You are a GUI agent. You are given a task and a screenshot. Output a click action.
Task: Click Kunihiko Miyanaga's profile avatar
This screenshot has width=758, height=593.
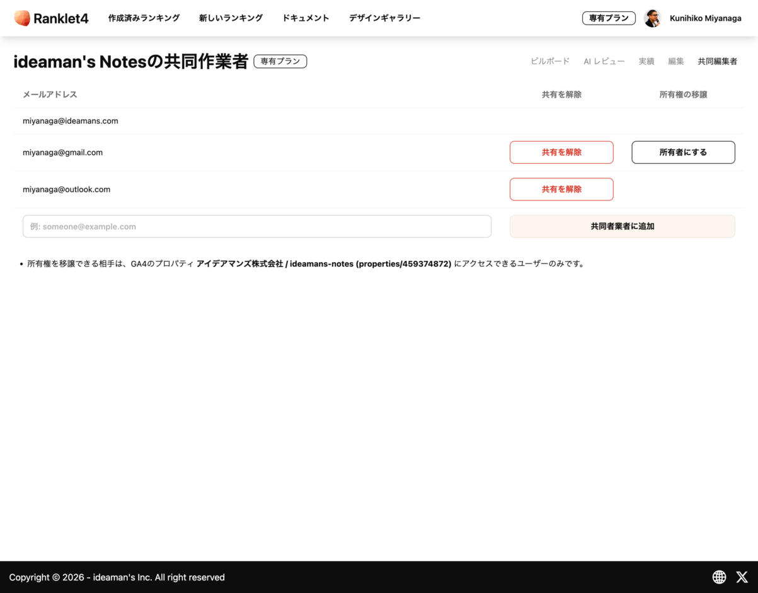tap(653, 18)
